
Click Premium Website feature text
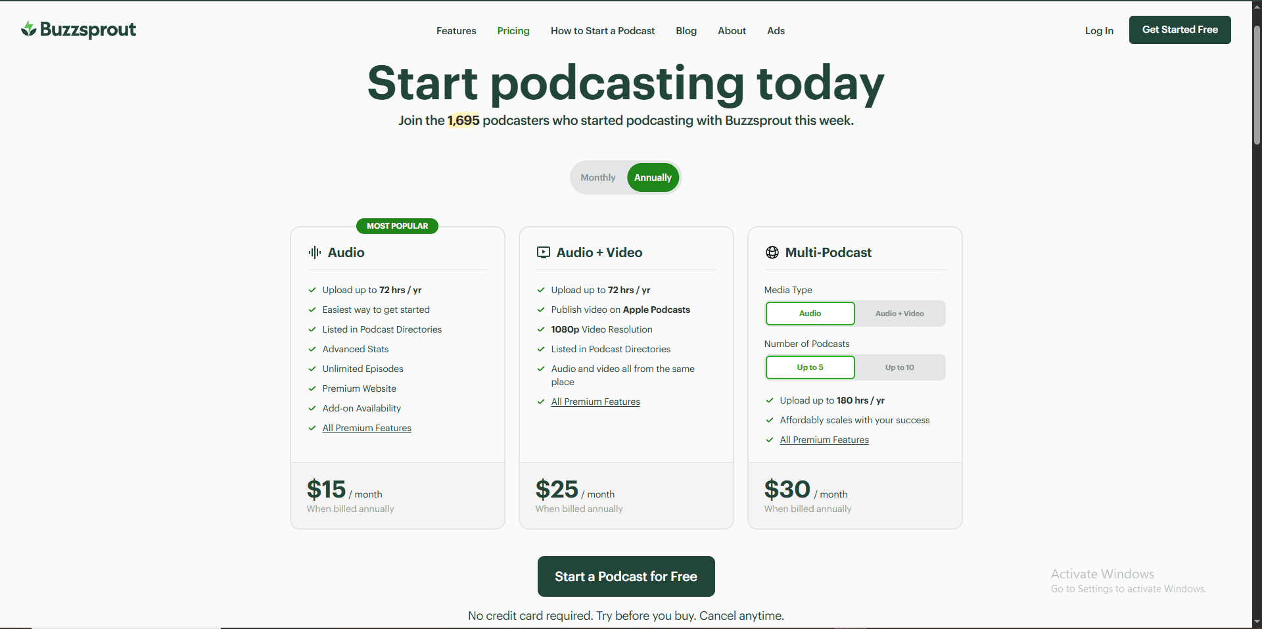click(x=360, y=388)
